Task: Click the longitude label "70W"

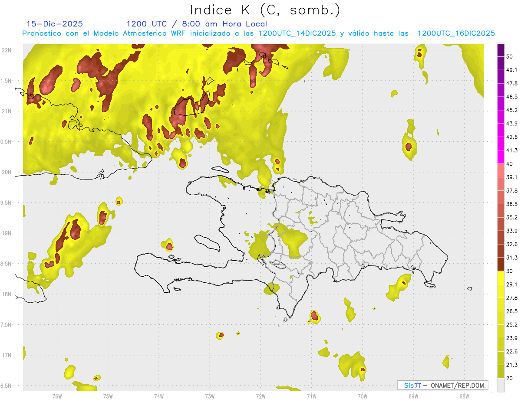Action: (x=363, y=396)
